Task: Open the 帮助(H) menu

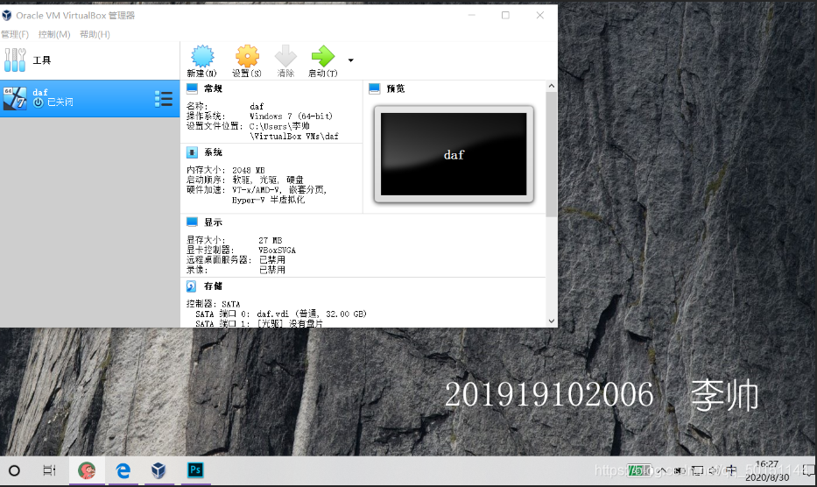Action: (95, 34)
